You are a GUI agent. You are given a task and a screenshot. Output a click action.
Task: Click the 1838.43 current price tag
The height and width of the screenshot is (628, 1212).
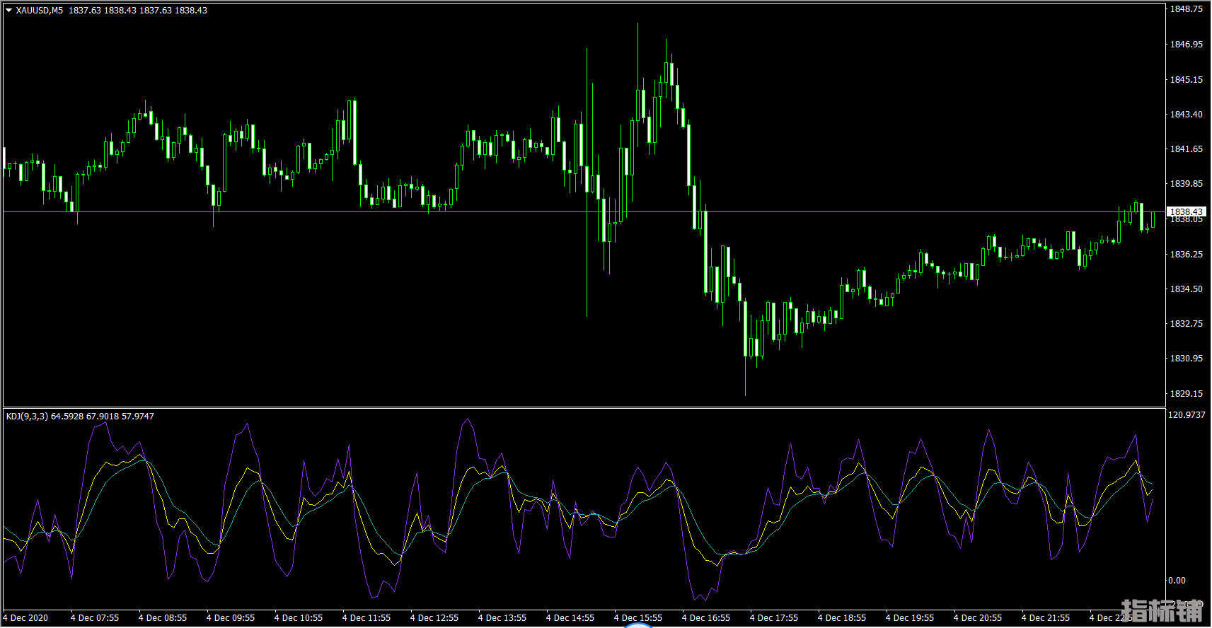tap(1186, 212)
